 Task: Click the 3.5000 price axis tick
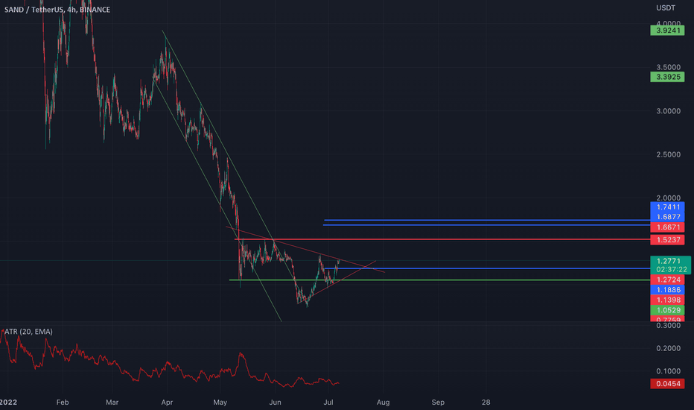[669, 67]
